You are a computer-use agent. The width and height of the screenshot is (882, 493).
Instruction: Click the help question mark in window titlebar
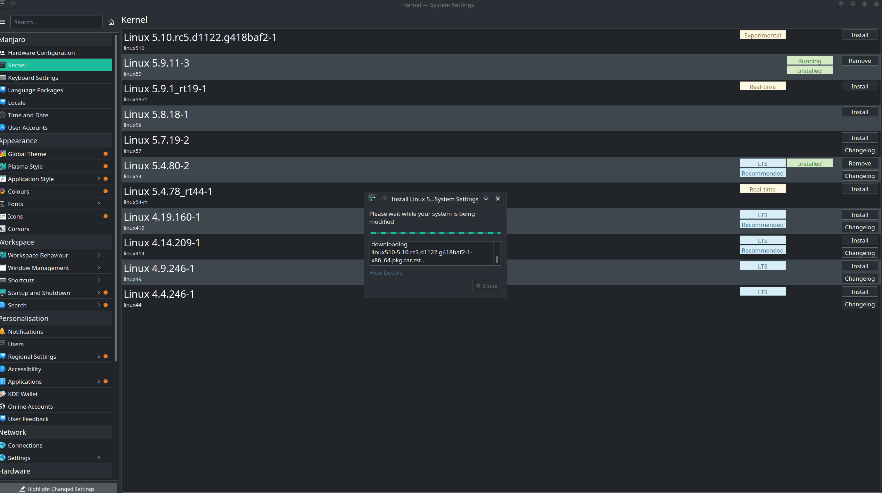point(841,5)
